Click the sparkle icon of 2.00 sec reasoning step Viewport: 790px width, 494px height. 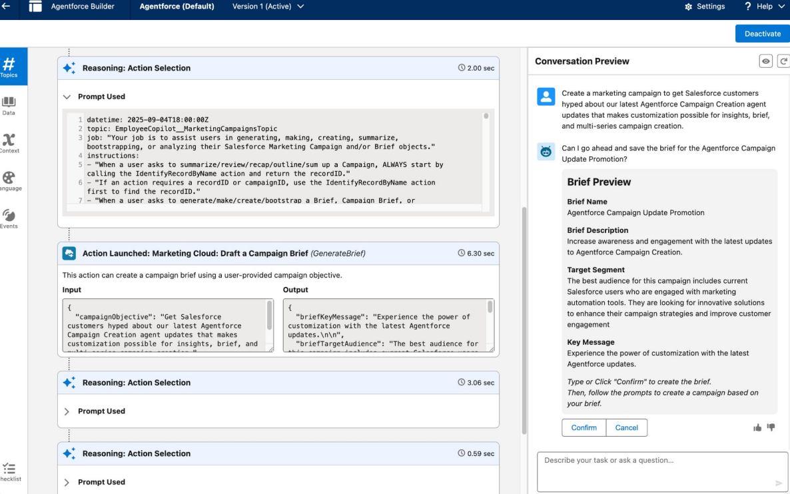pos(69,68)
